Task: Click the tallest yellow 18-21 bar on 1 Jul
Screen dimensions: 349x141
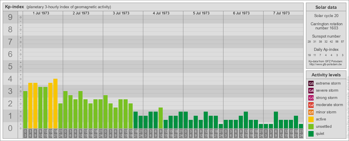Action: coord(55,103)
